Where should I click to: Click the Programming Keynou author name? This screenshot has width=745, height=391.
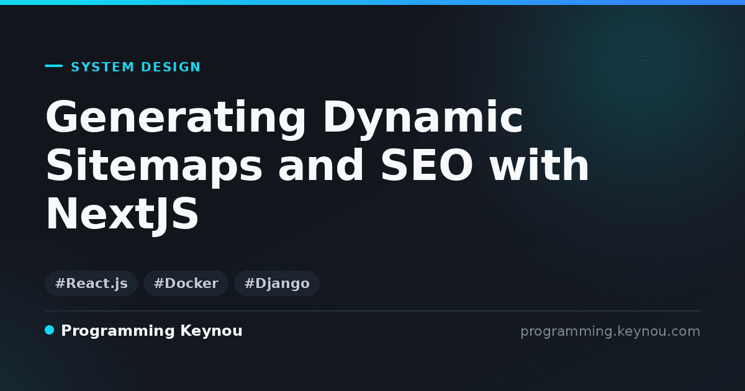[x=151, y=331]
